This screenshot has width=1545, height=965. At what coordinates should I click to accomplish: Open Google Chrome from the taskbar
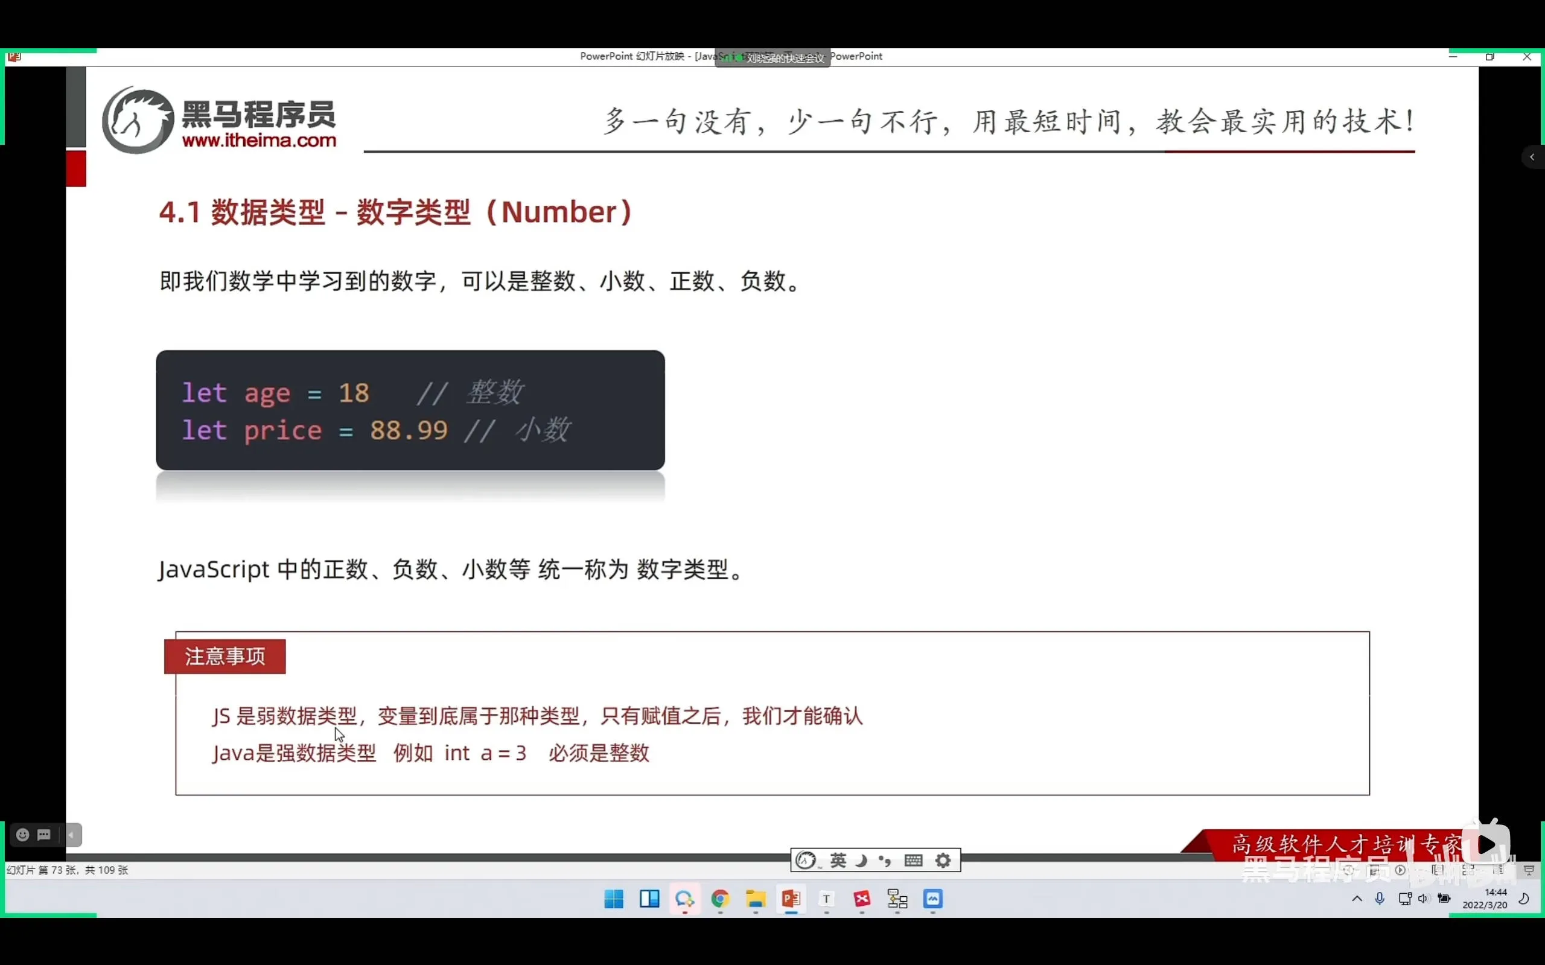pos(721,899)
